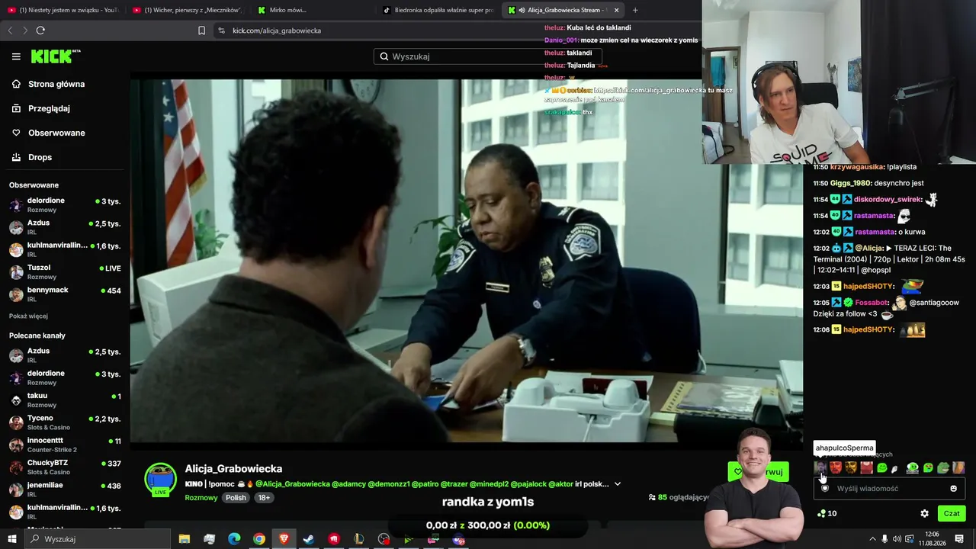Expand the stream title description
976x549 pixels.
tap(618, 483)
